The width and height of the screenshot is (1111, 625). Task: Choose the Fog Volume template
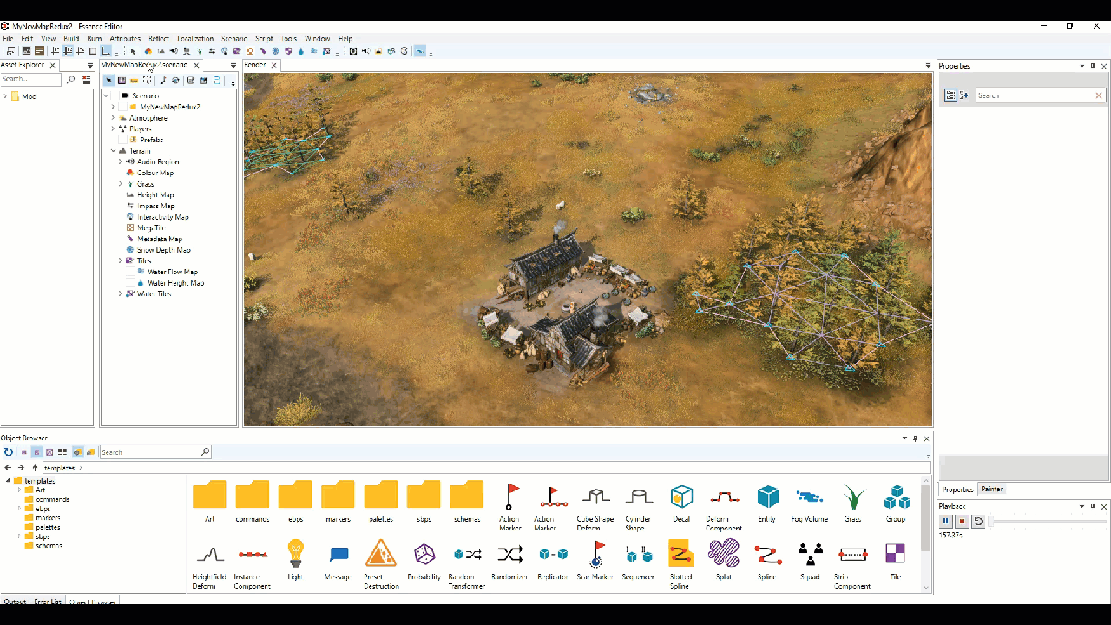810,497
